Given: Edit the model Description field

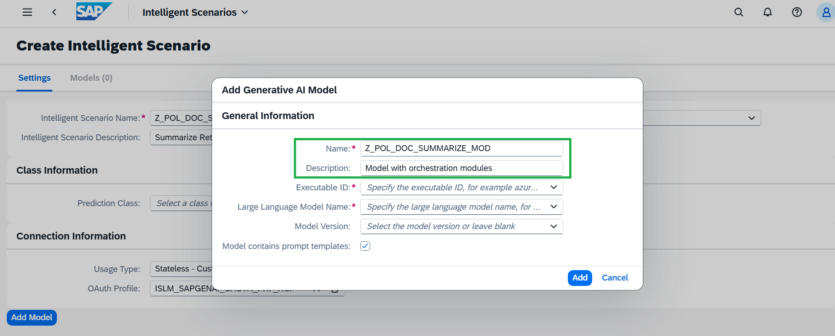Looking at the screenshot, I should tap(461, 168).
